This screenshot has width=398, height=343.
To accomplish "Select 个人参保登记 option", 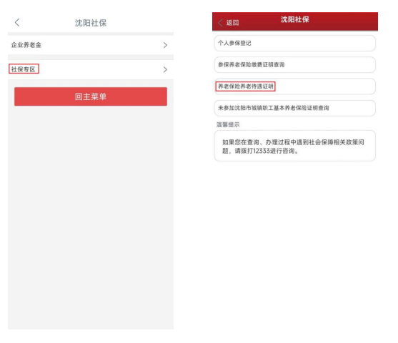I will tap(294, 43).
